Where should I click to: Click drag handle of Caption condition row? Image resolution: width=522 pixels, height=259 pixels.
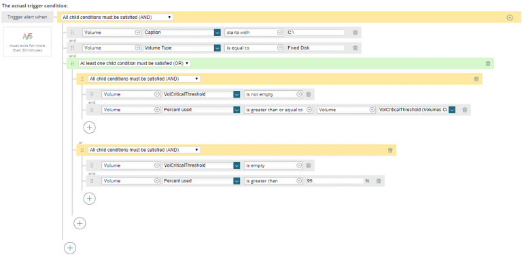tap(73, 33)
